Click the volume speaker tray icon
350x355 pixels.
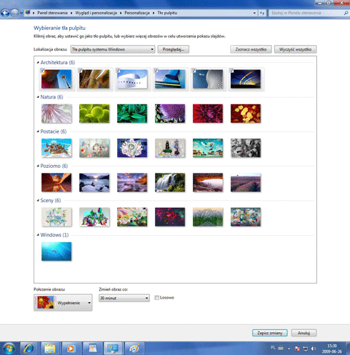click(x=314, y=349)
